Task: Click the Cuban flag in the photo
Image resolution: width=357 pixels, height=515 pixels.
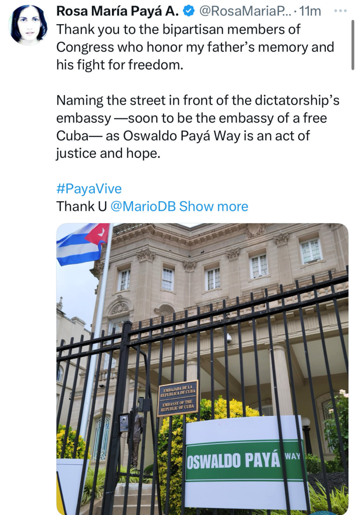Action: click(x=83, y=244)
